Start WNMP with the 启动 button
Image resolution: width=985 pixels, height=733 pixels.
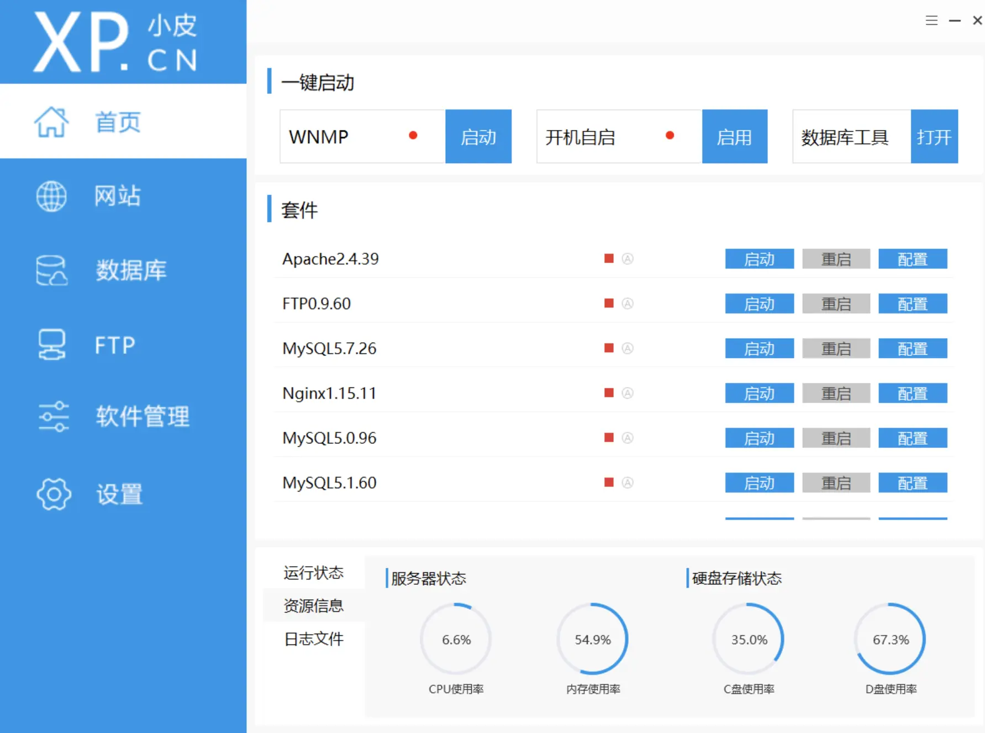click(478, 137)
